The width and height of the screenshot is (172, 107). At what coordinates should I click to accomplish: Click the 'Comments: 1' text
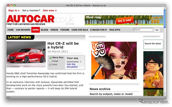(x=74, y=62)
